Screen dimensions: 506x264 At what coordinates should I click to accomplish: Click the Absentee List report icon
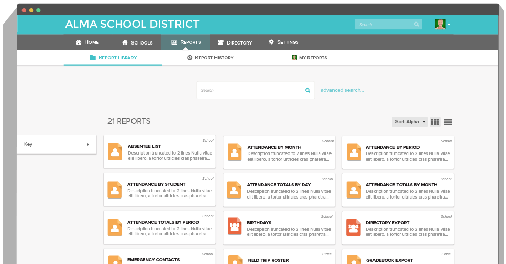[x=115, y=151]
